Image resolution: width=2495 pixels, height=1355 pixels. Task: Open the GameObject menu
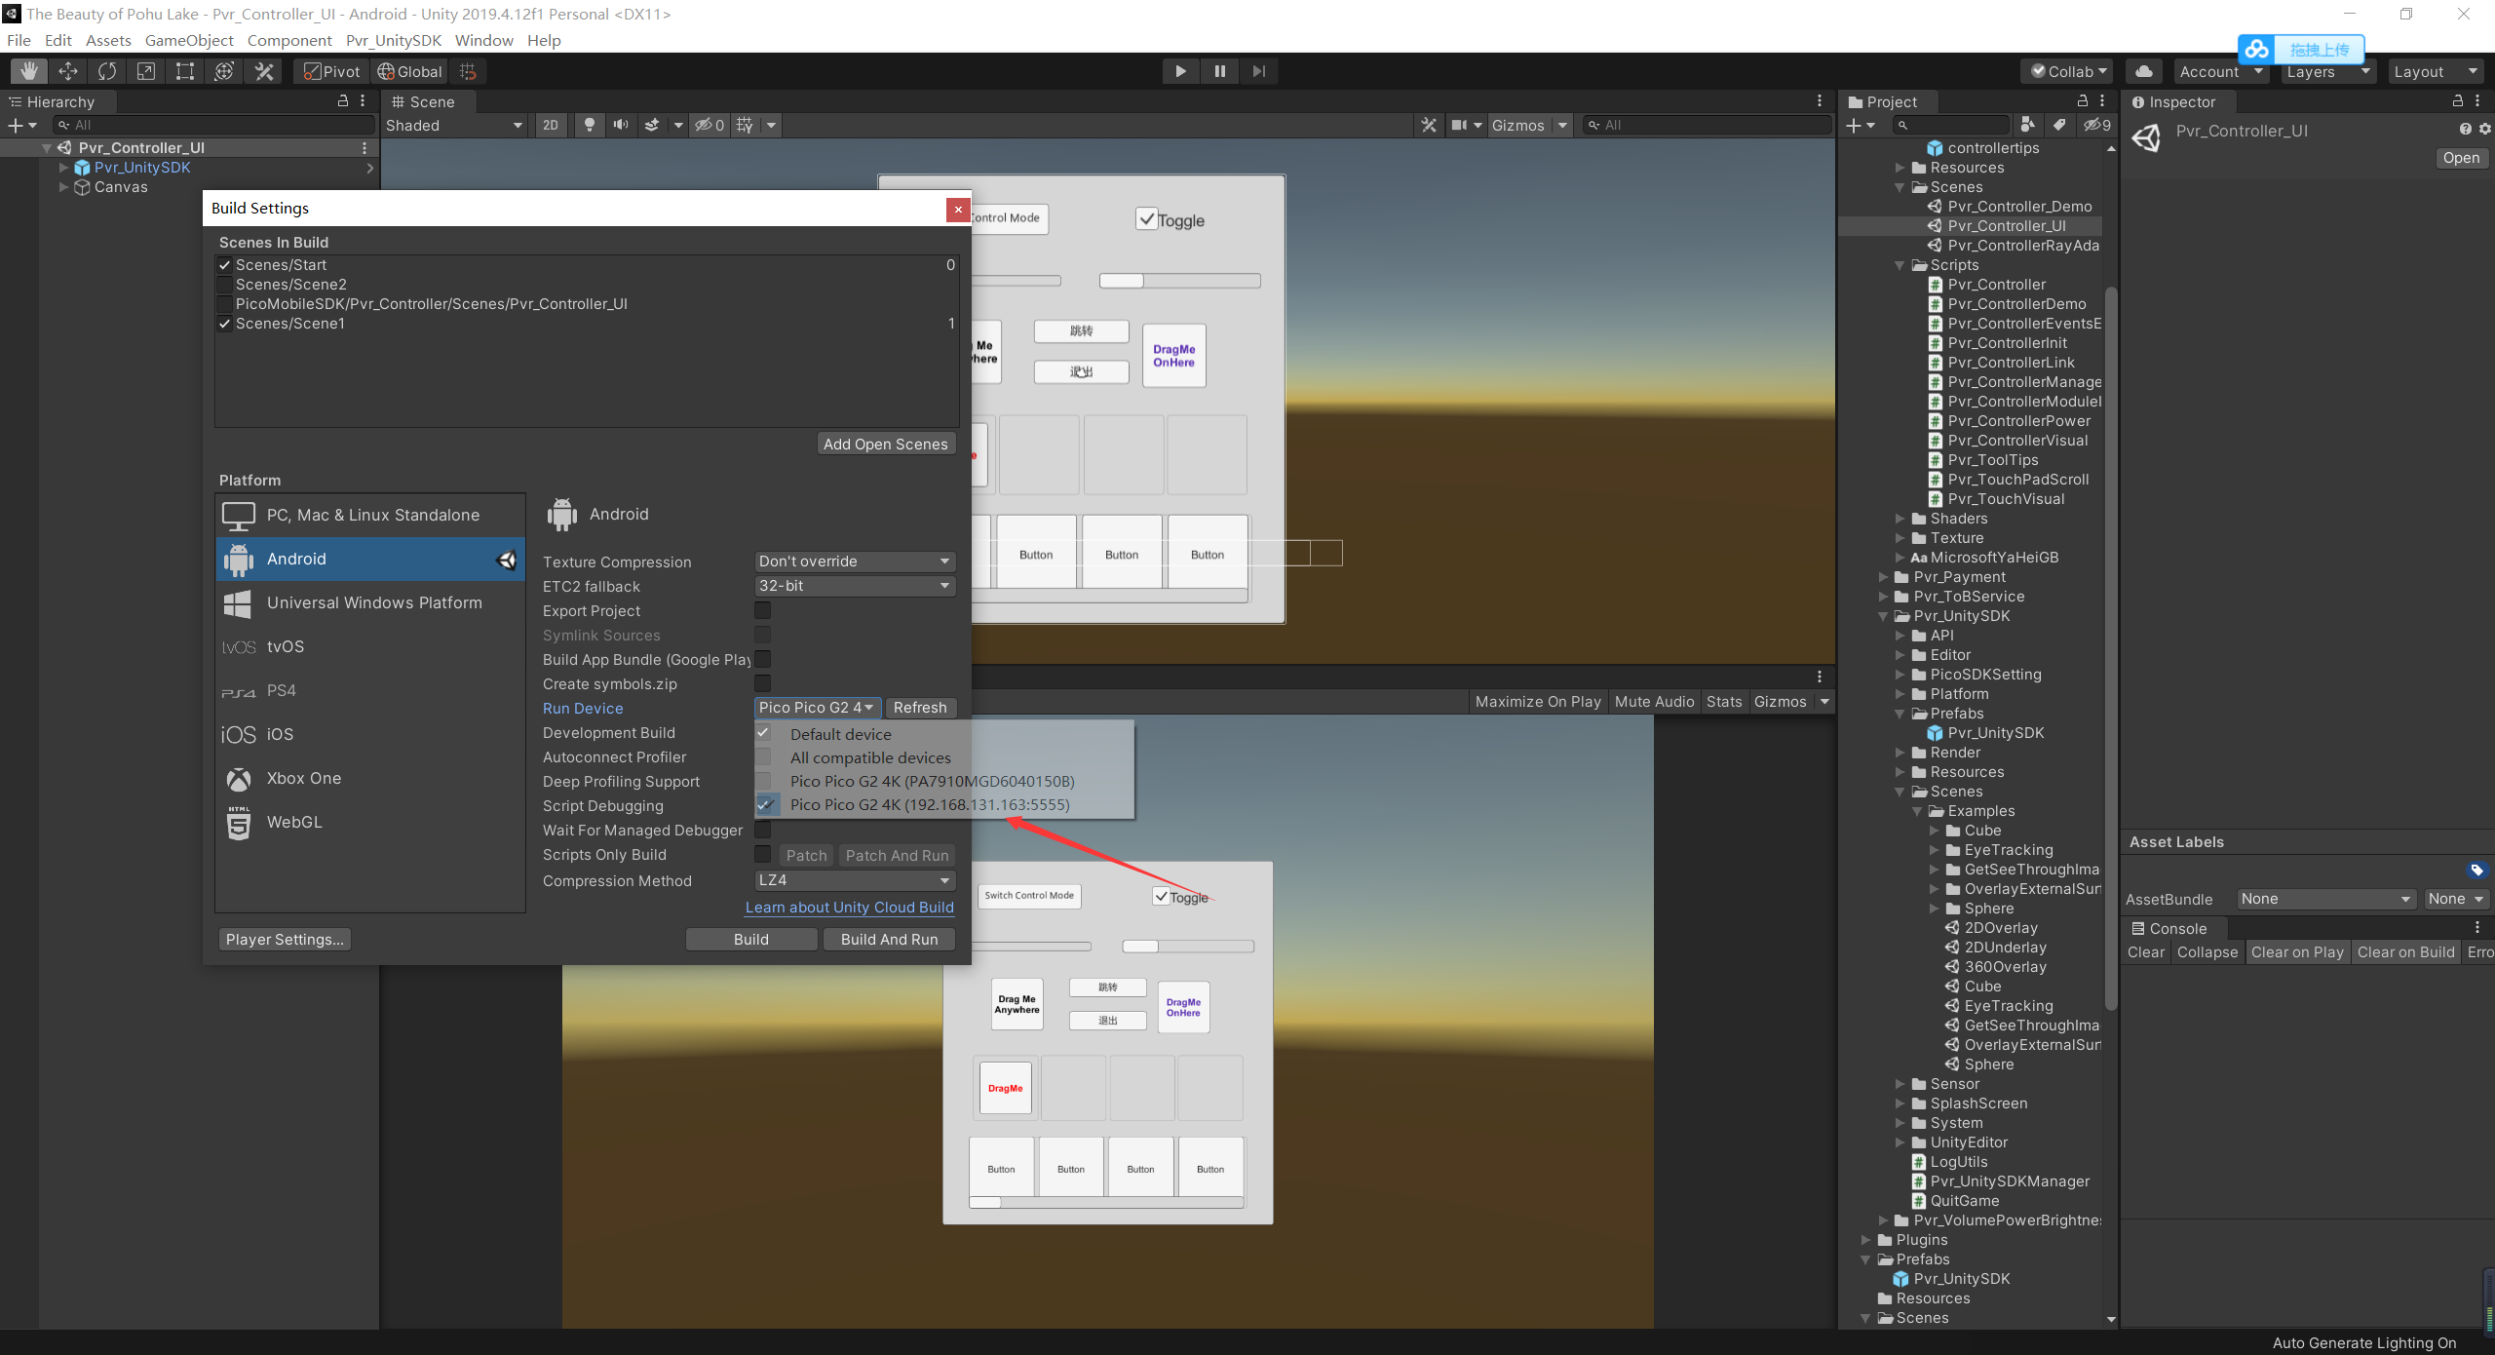point(189,40)
